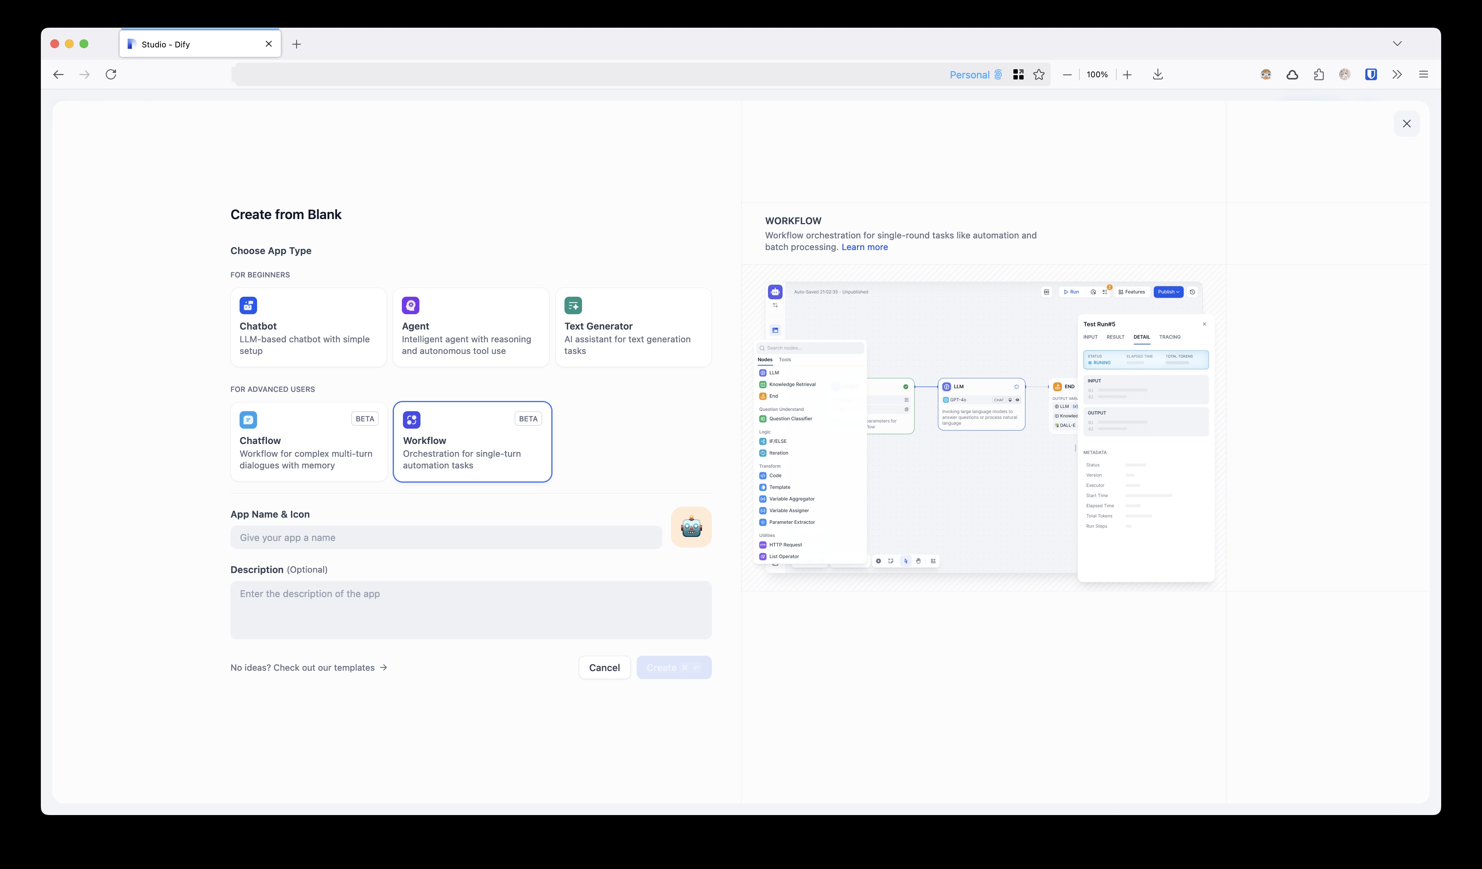Close the create app dialog

tap(1406, 124)
